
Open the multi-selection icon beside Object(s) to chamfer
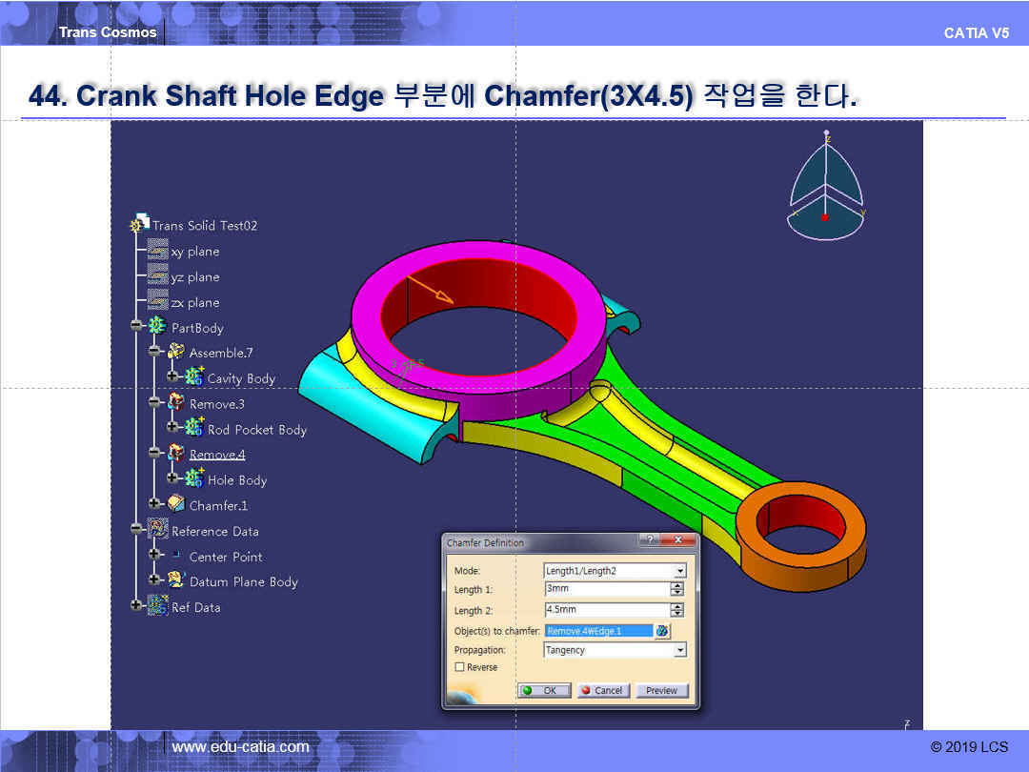point(662,631)
